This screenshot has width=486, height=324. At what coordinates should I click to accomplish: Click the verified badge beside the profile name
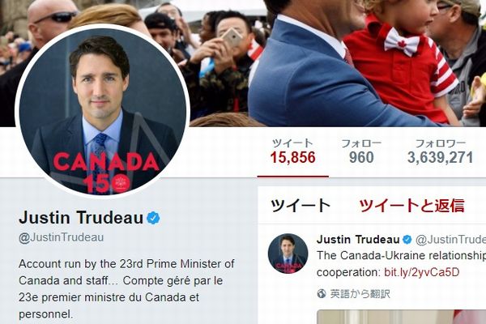(x=153, y=218)
